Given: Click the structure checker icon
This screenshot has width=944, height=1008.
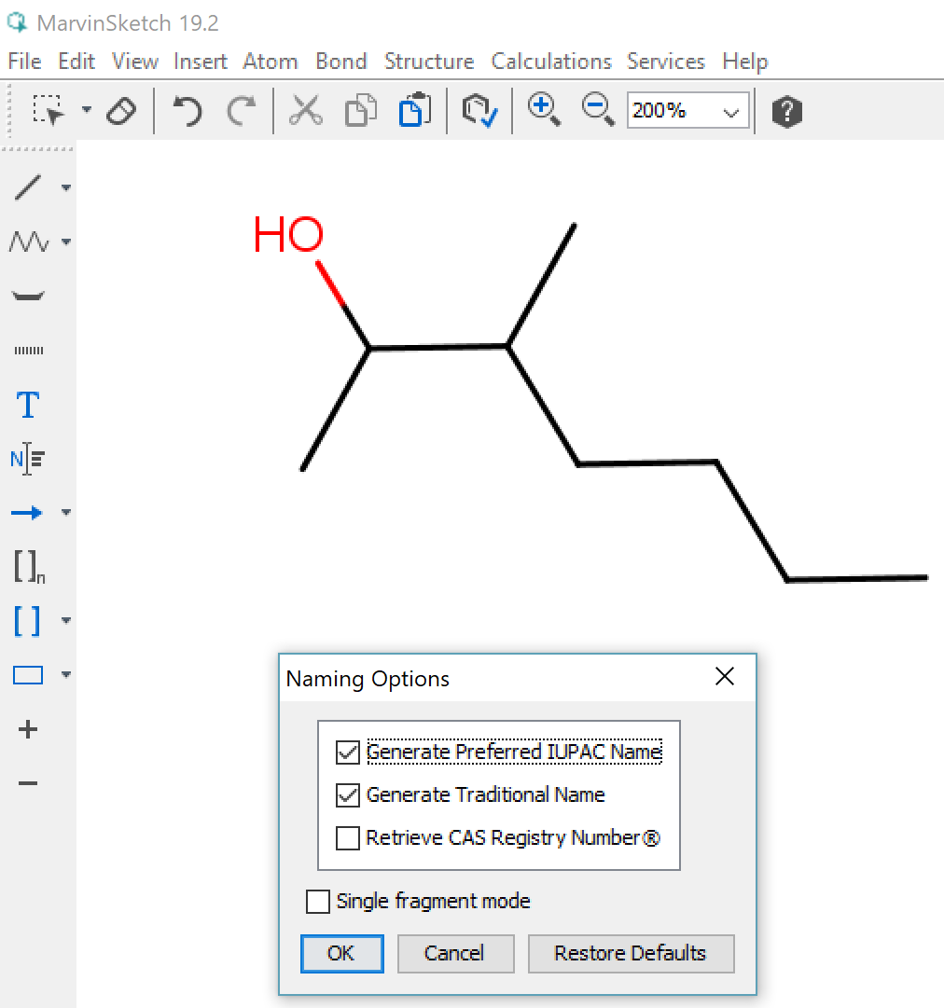Looking at the screenshot, I should 479,111.
